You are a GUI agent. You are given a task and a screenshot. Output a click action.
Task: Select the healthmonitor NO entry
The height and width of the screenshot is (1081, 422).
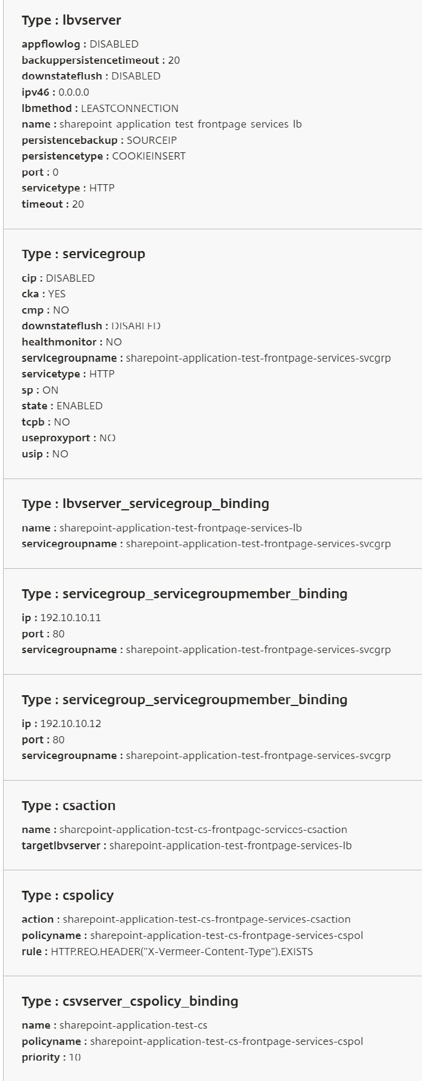[x=72, y=342]
